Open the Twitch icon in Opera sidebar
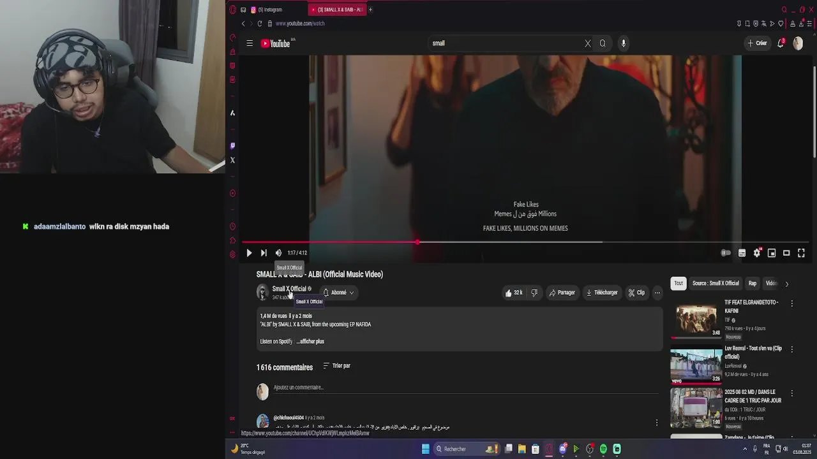Image resolution: width=817 pixels, height=459 pixels. click(x=232, y=146)
